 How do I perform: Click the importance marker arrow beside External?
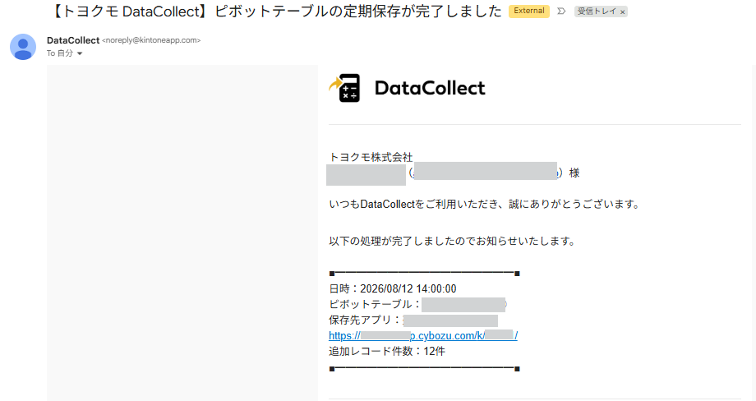click(561, 11)
